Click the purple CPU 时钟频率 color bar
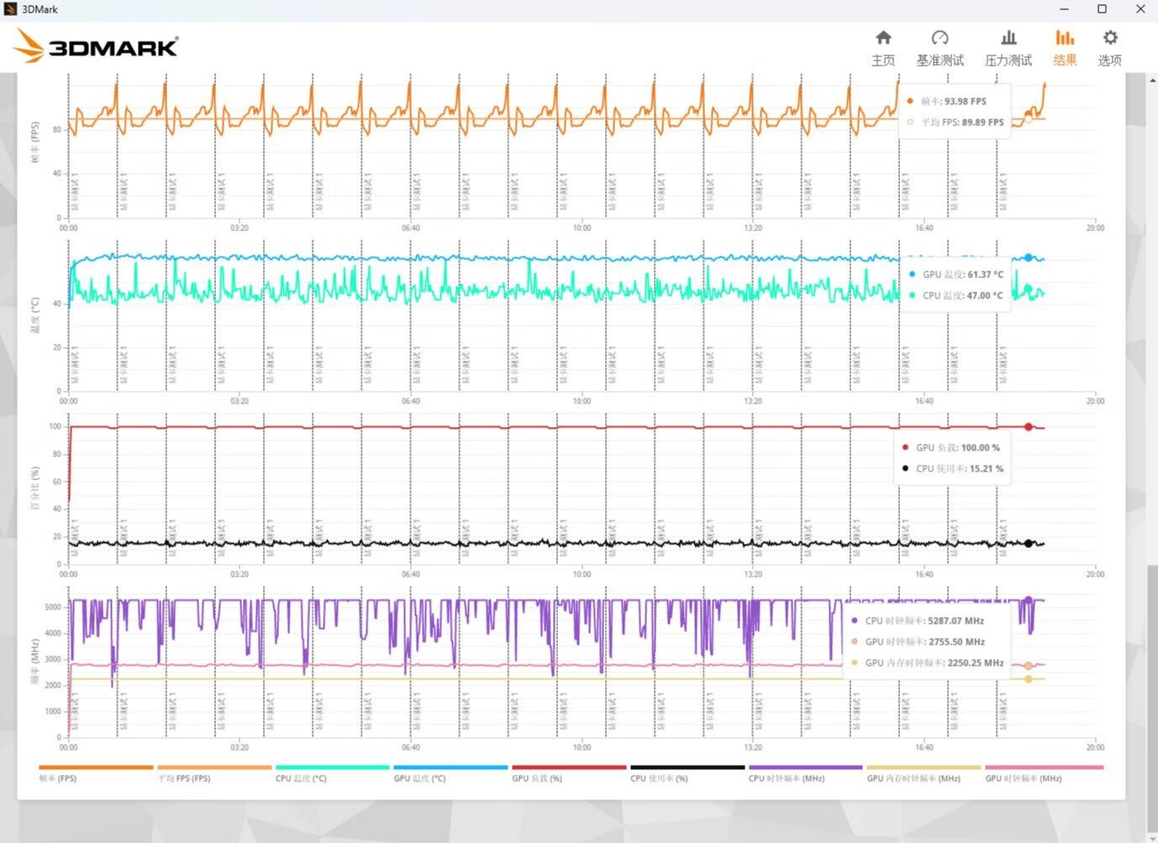The height and width of the screenshot is (843, 1158). (805, 767)
